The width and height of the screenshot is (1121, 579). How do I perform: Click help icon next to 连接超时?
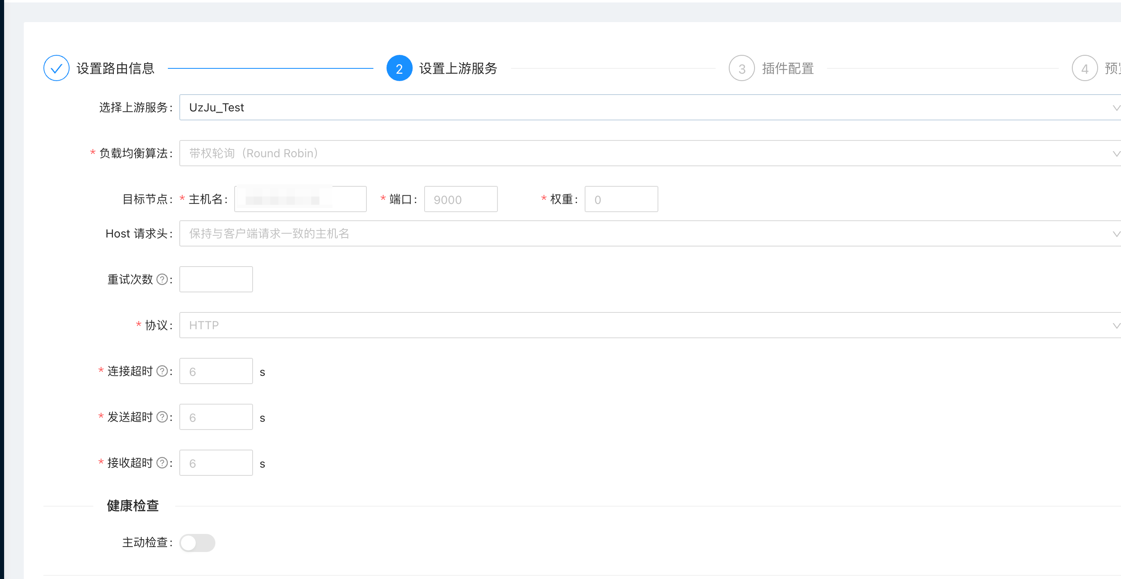point(162,371)
